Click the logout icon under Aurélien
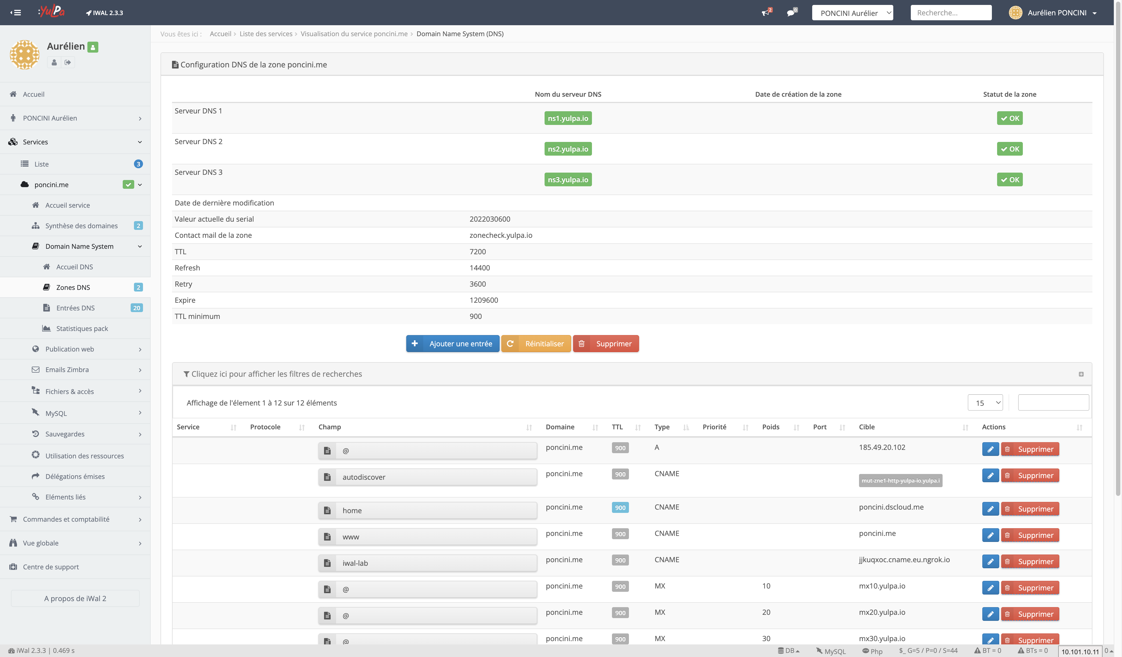Image resolution: width=1122 pixels, height=657 pixels. pos(68,62)
